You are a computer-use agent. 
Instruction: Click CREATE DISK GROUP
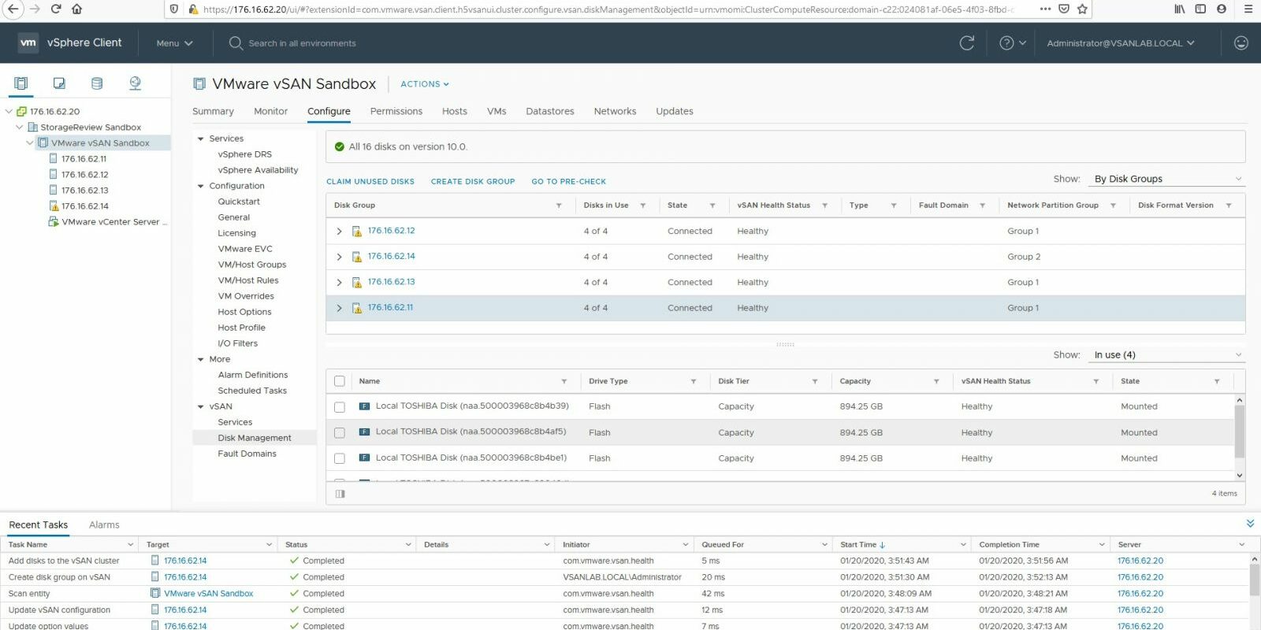pos(473,182)
